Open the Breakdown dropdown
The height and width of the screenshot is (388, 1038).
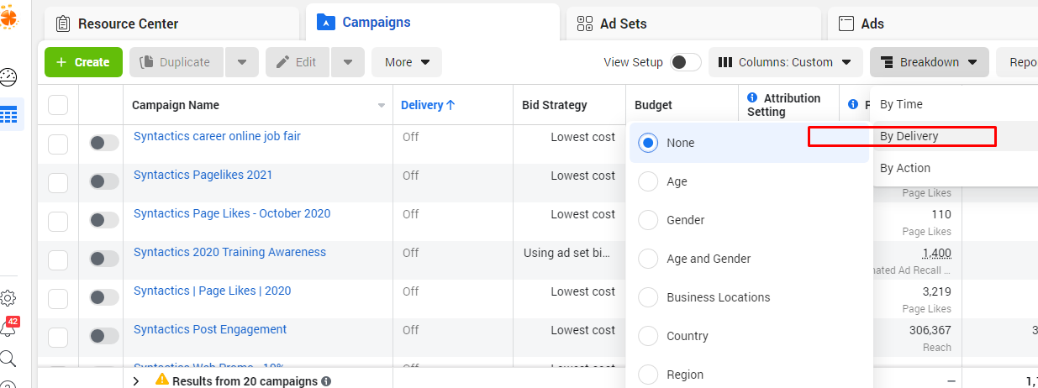pos(930,62)
